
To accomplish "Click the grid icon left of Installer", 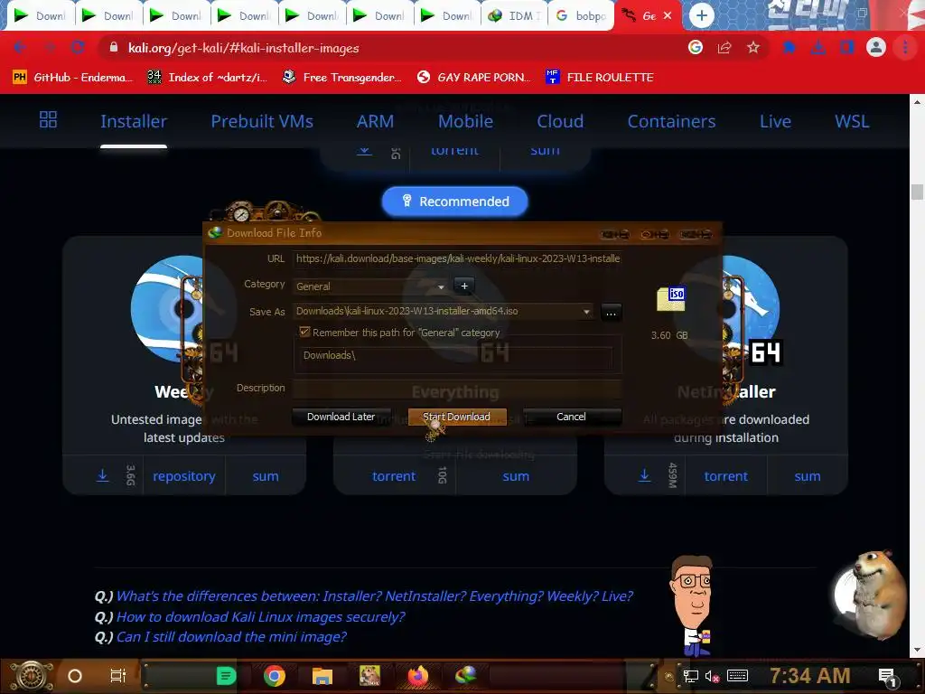I will click(x=49, y=120).
